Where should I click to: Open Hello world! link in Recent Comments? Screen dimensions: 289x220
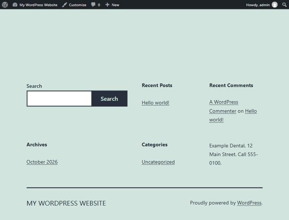[233, 115]
